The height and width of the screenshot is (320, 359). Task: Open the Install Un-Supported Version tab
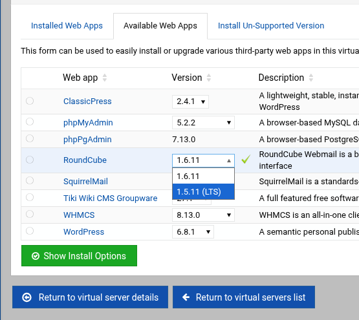click(x=271, y=26)
